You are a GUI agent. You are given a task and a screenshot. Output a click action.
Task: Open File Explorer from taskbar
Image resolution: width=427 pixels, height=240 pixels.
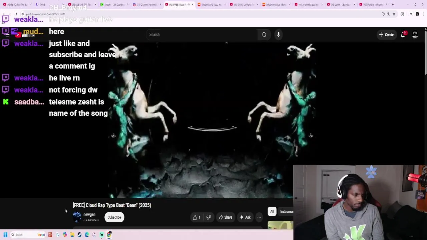72,235
